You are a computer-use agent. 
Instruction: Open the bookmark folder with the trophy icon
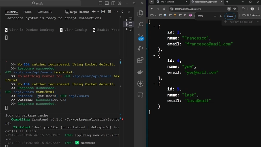pyautogui.click(x=173, y=15)
